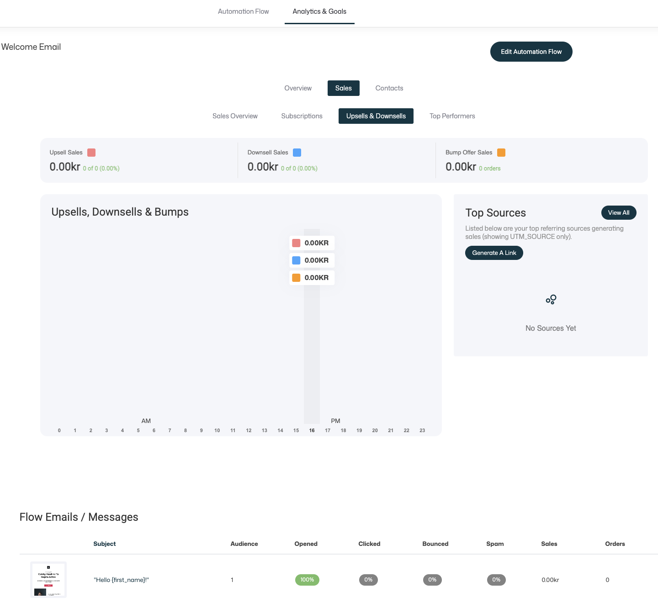Image resolution: width=658 pixels, height=603 pixels.
Task: Click the green 100% opened badge
Action: click(307, 580)
